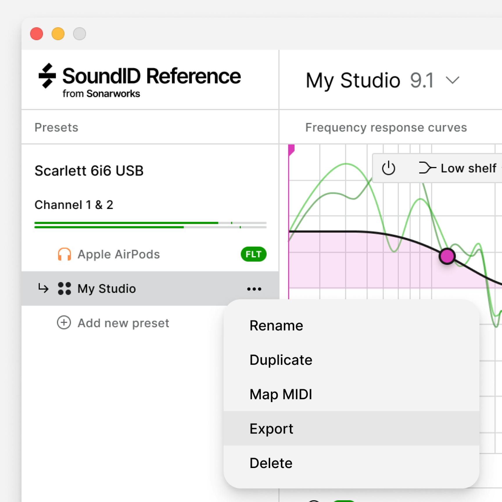Open the Low shelf filter type dropdown
Image resolution: width=502 pixels, height=502 pixels.
point(468,168)
